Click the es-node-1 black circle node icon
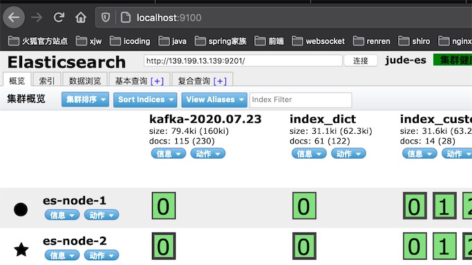 pos(21,209)
